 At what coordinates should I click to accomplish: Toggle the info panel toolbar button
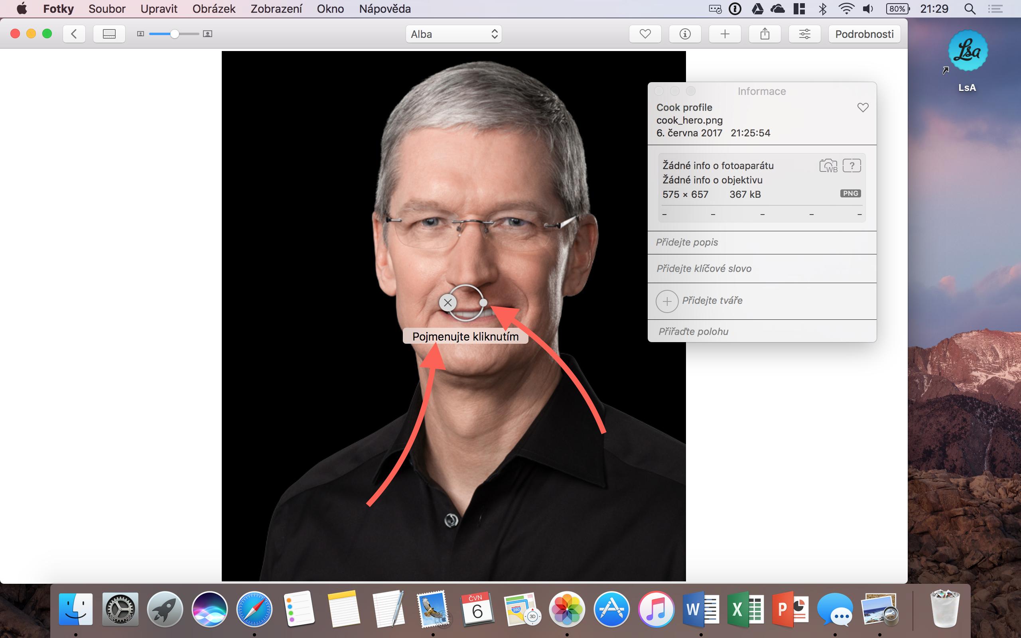point(685,34)
